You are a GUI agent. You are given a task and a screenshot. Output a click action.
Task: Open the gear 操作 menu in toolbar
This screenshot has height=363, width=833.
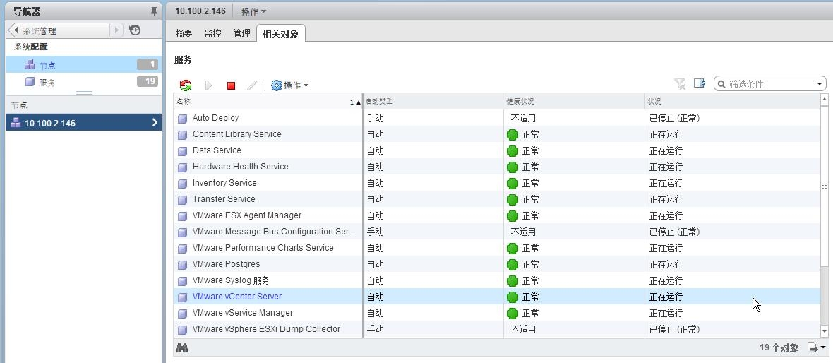click(x=290, y=85)
